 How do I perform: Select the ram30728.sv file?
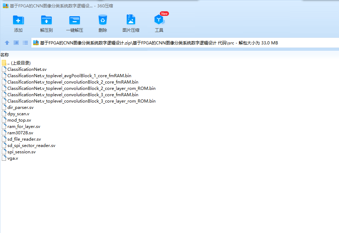(x=20, y=133)
